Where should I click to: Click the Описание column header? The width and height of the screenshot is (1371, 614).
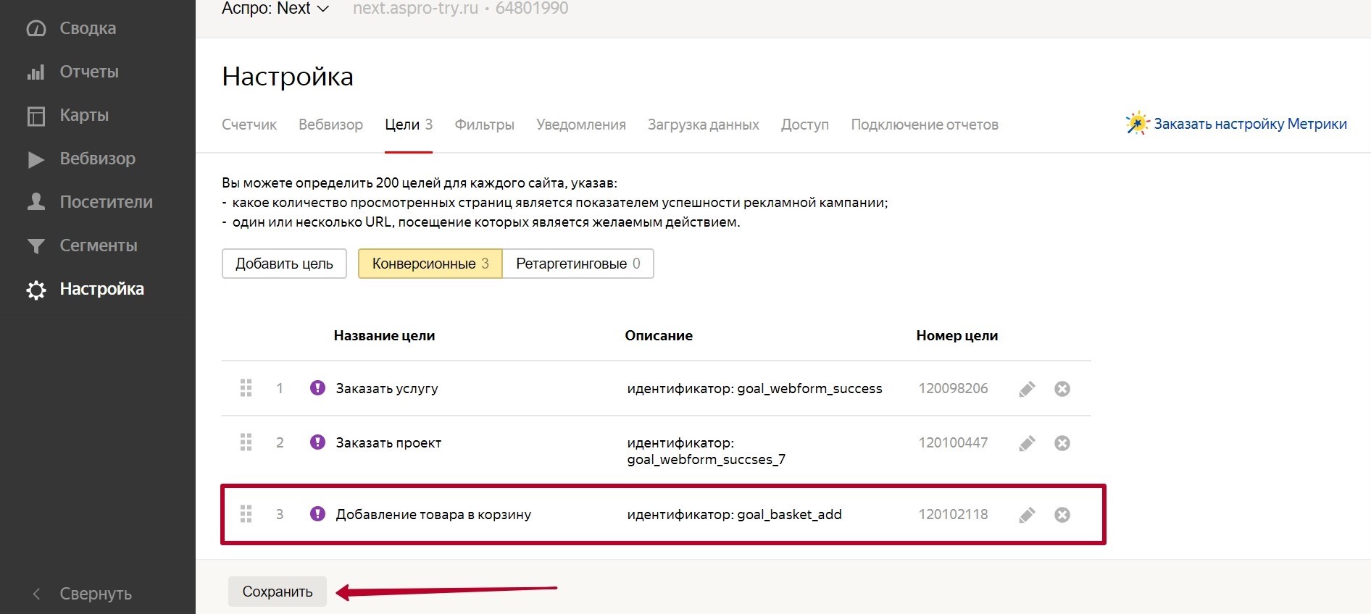(x=659, y=335)
